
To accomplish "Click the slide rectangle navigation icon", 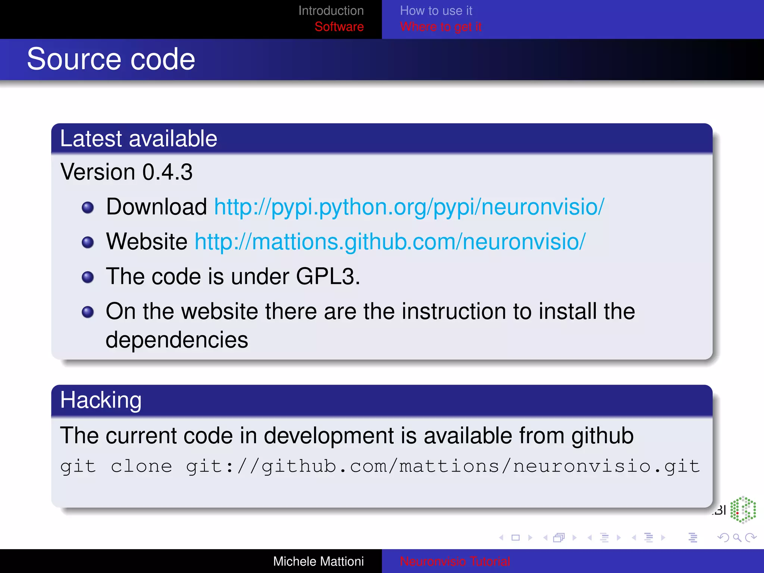I will pyautogui.click(x=516, y=538).
